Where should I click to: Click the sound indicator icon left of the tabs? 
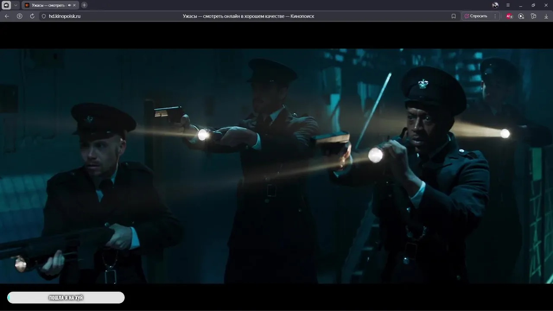click(x=6, y=5)
